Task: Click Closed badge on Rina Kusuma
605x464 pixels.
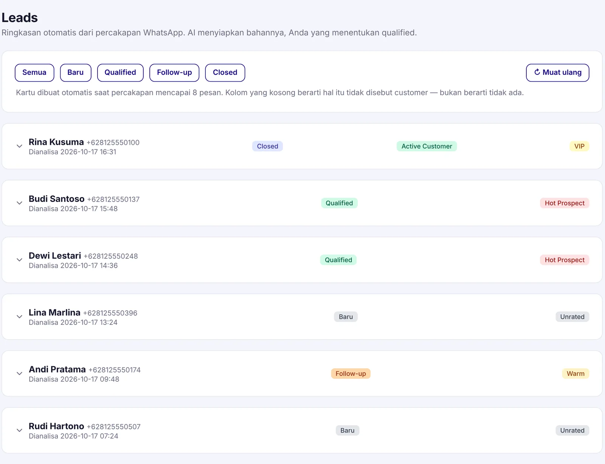Action: [x=267, y=146]
